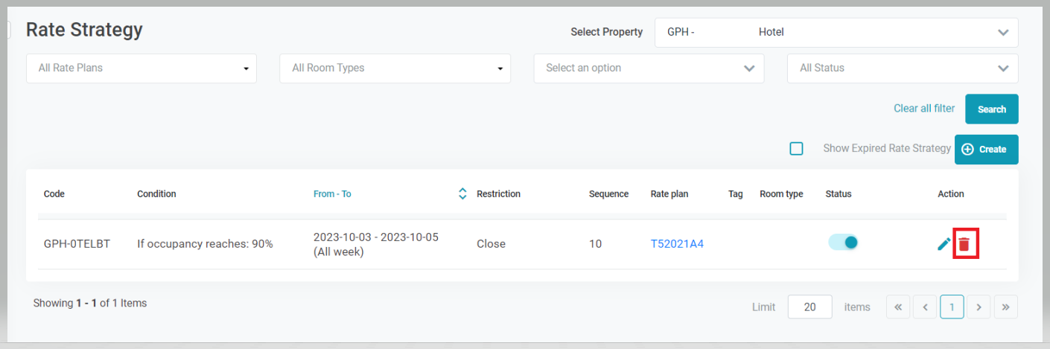Open the All Room Types dropdown
The height and width of the screenshot is (349, 1050).
[x=395, y=68]
